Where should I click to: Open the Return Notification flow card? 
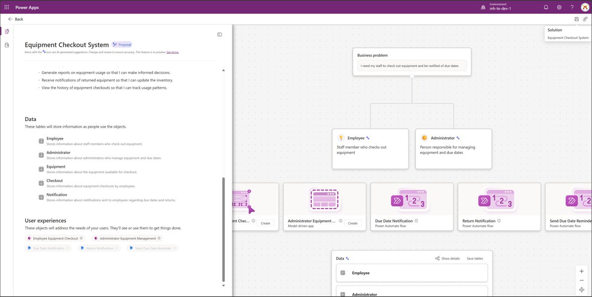pyautogui.click(x=499, y=207)
